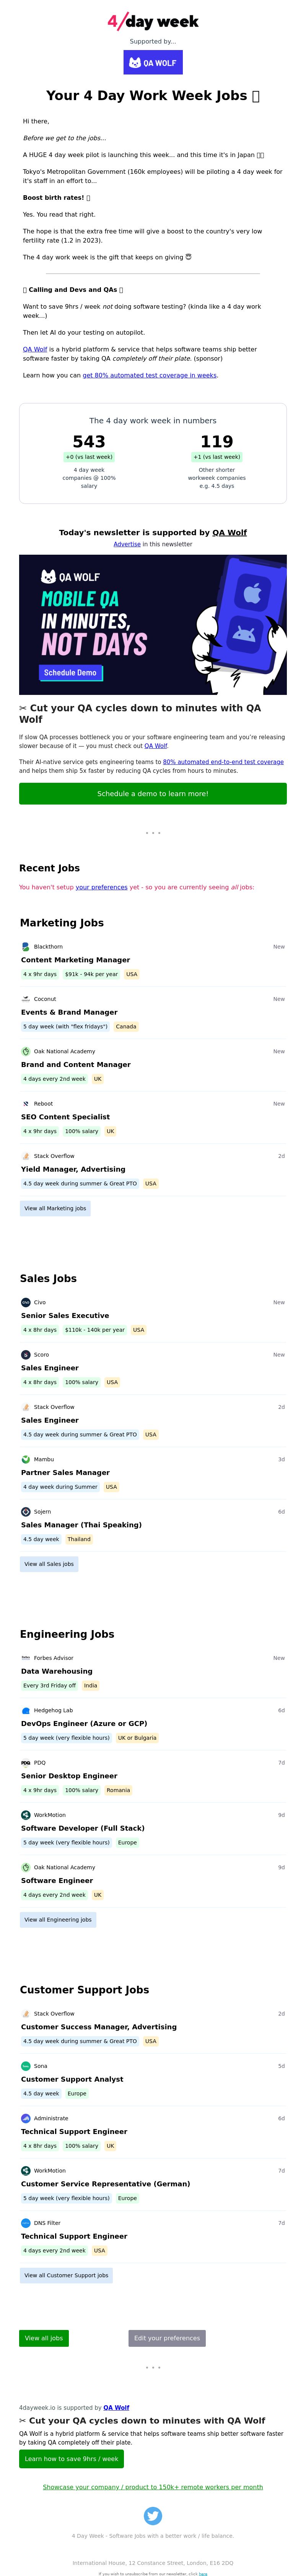Click the Civo company logo
306x2576 pixels.
pos(26,1302)
